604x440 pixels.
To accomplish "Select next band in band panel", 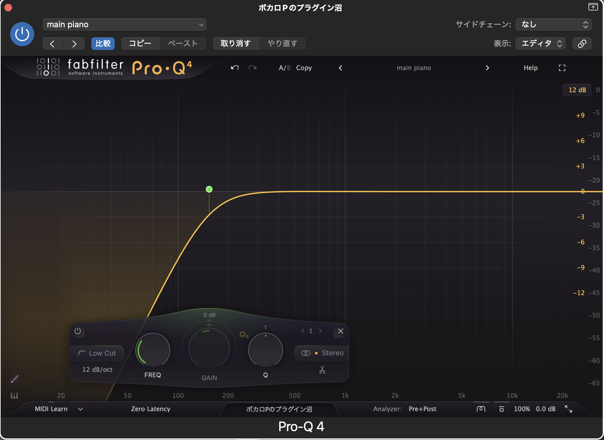I will [320, 331].
